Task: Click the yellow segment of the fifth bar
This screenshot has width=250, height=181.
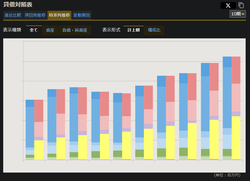Action: pos(126,145)
